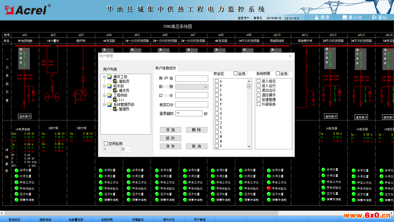Screen dimensions: 394x222
Task: Click the 工程师级 folder icon
Action: [109, 95]
